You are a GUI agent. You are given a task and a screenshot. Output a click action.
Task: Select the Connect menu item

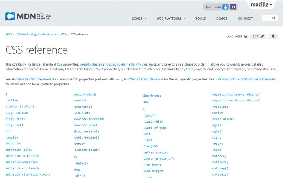(x=245, y=18)
